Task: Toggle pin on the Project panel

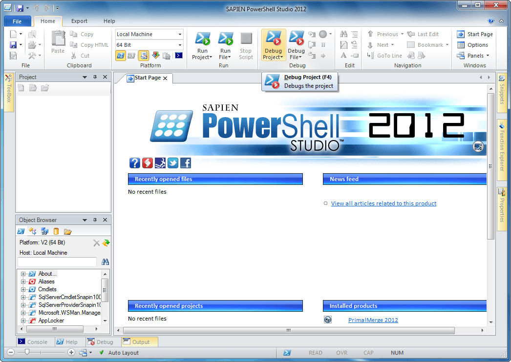Action: [95, 77]
